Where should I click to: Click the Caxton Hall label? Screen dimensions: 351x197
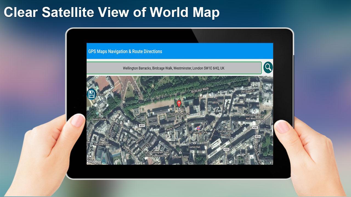194,147
